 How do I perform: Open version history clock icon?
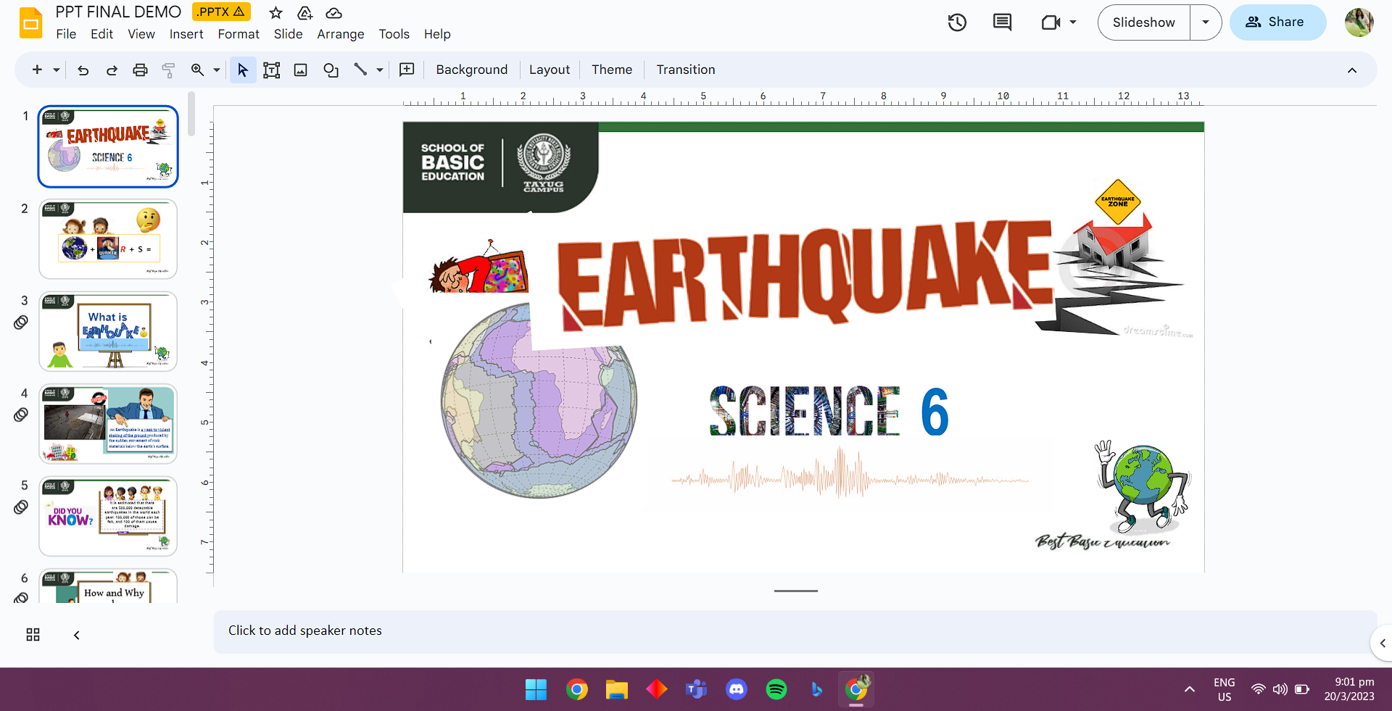[x=957, y=22]
